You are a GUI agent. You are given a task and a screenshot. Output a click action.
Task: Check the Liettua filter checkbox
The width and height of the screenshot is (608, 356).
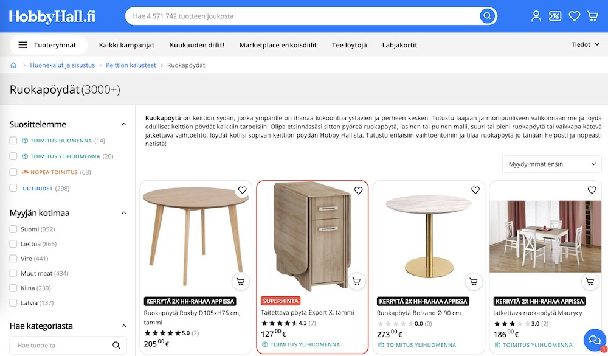pos(12,243)
